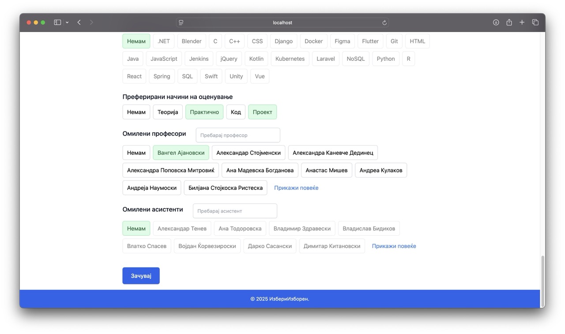Expand assistants list with Прикажи повеќе

(394, 246)
